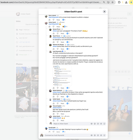This screenshot has width=133, height=140.
Task: Attach photo via camera icon in reply box
Action: [98, 124]
